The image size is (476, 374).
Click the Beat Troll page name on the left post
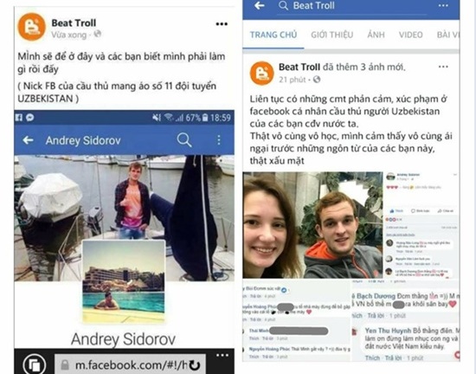pyautogui.click(x=74, y=23)
